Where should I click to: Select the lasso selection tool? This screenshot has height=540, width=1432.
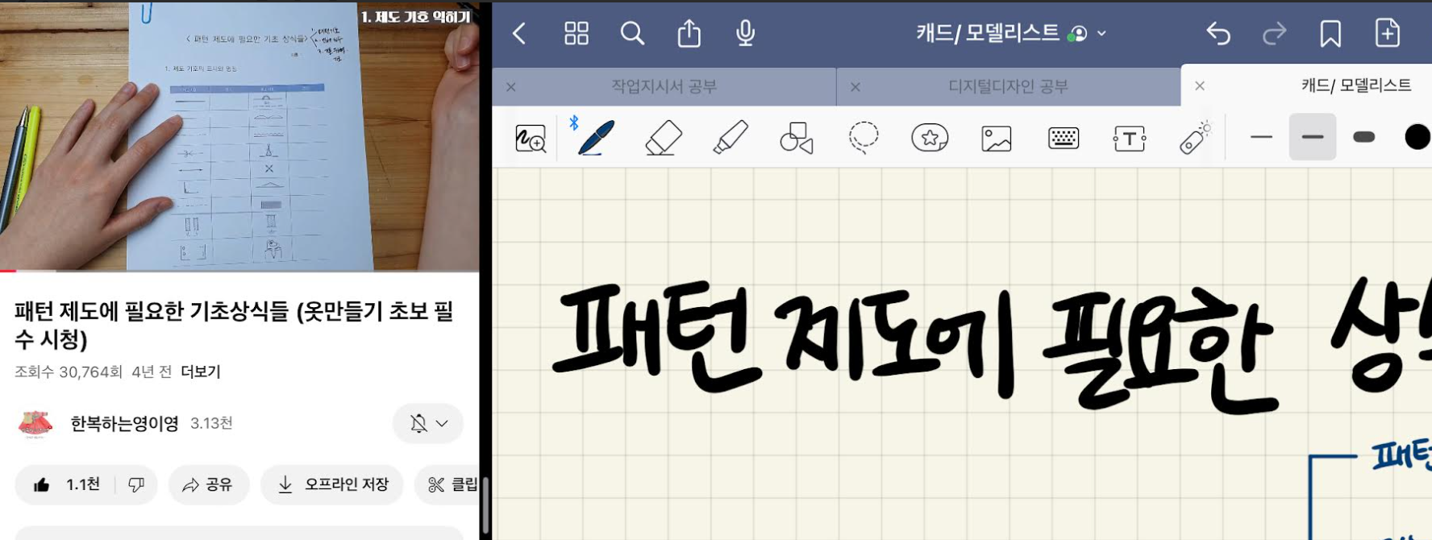pos(863,138)
